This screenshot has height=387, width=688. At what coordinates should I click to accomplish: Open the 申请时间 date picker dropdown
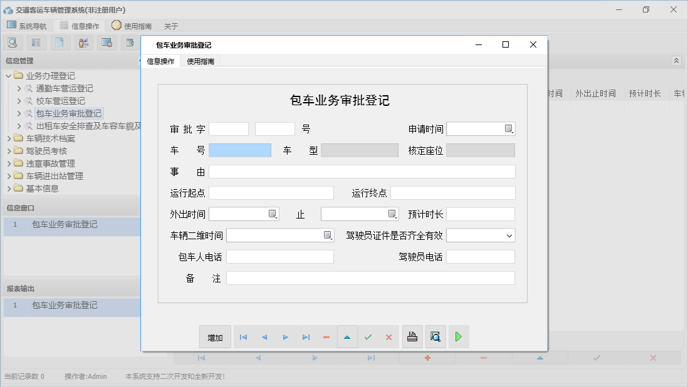tap(509, 128)
